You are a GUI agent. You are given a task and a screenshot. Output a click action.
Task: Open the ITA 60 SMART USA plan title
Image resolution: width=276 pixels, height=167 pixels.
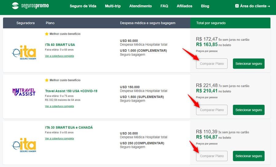(x=60, y=45)
